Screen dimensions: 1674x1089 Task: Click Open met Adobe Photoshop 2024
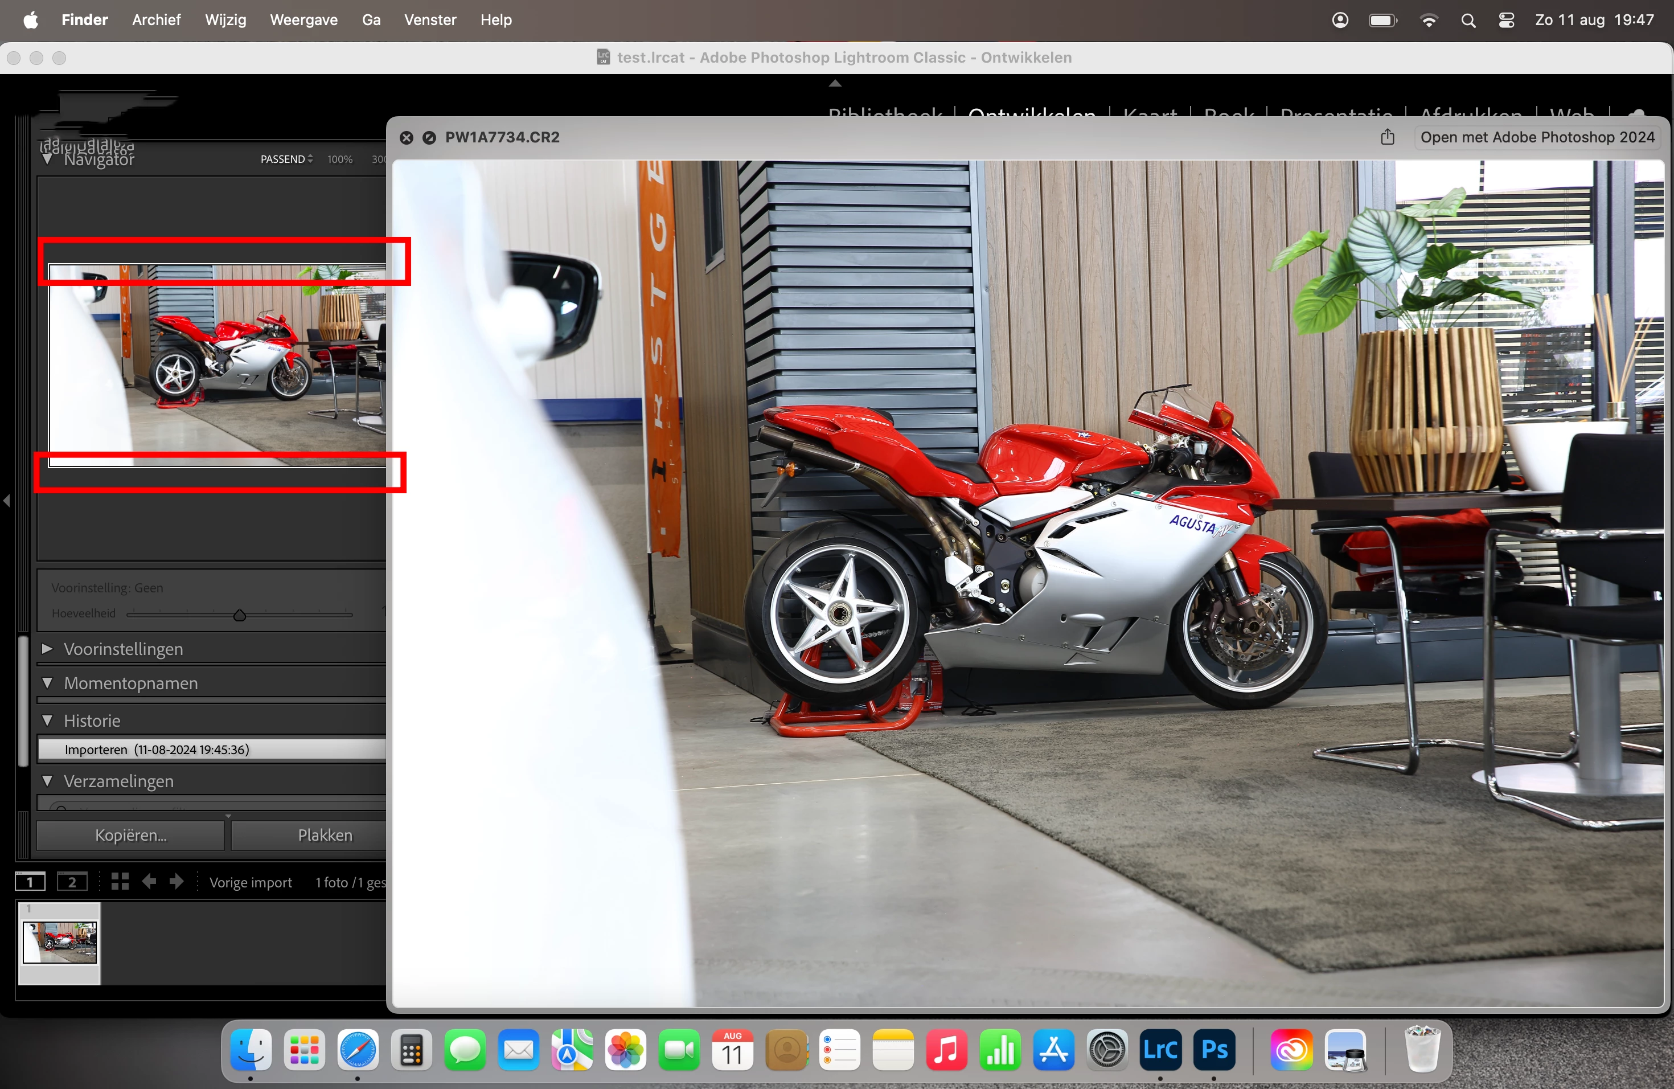point(1537,137)
